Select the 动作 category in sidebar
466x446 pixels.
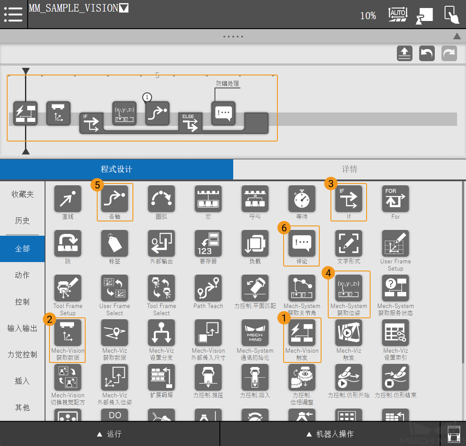coord(22,275)
